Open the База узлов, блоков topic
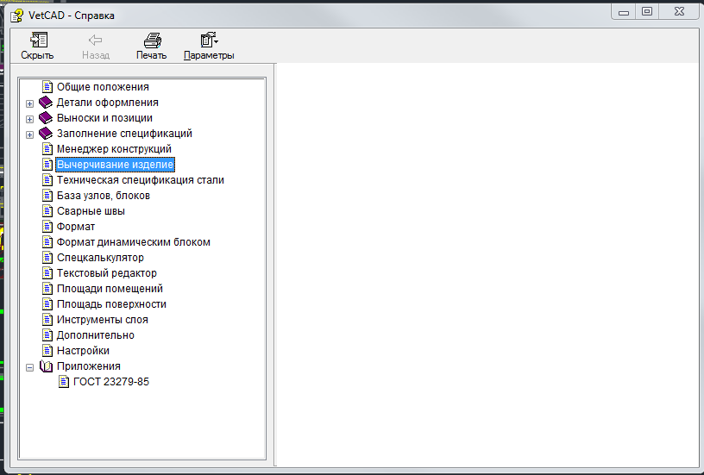 pyautogui.click(x=104, y=196)
